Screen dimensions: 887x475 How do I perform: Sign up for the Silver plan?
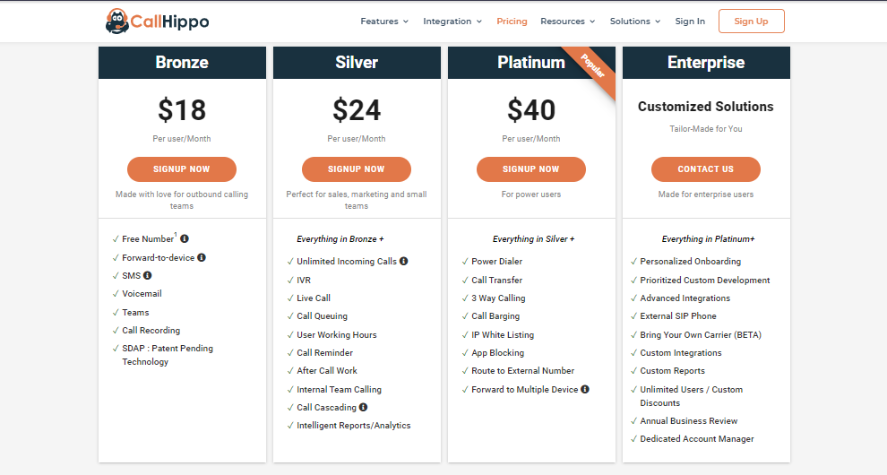click(357, 169)
